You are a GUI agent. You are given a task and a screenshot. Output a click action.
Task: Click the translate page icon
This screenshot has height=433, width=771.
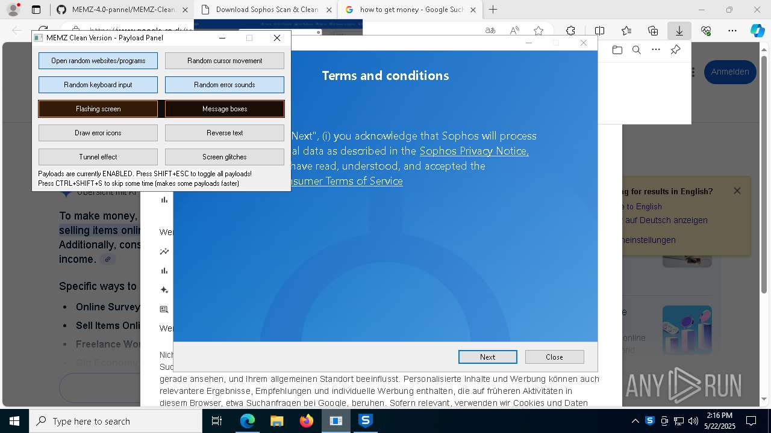(x=490, y=31)
